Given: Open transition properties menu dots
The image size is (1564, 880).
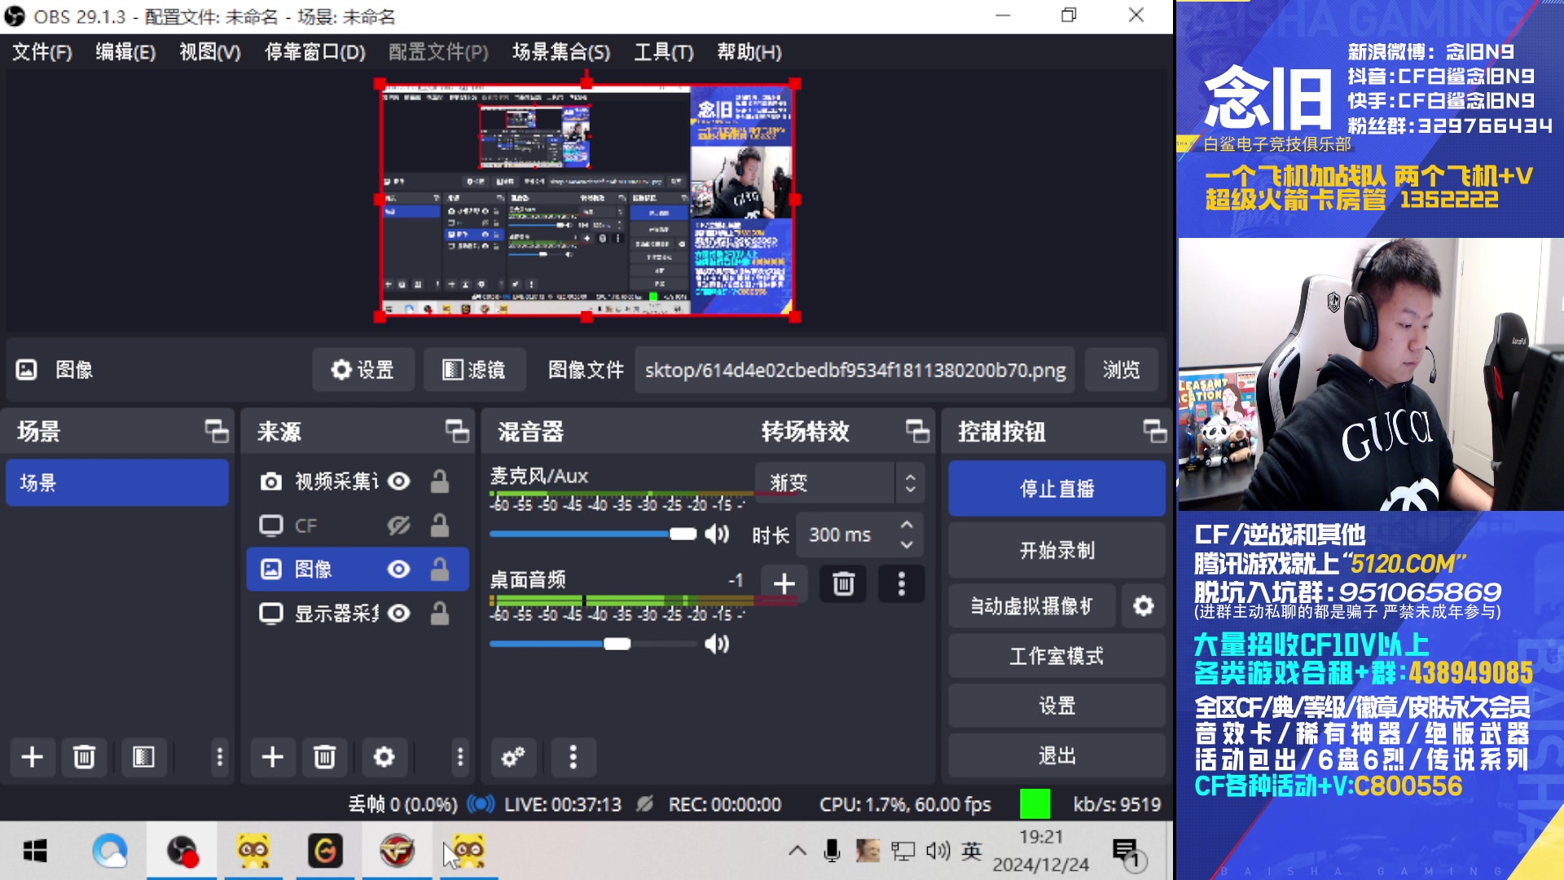Looking at the screenshot, I should point(901,583).
